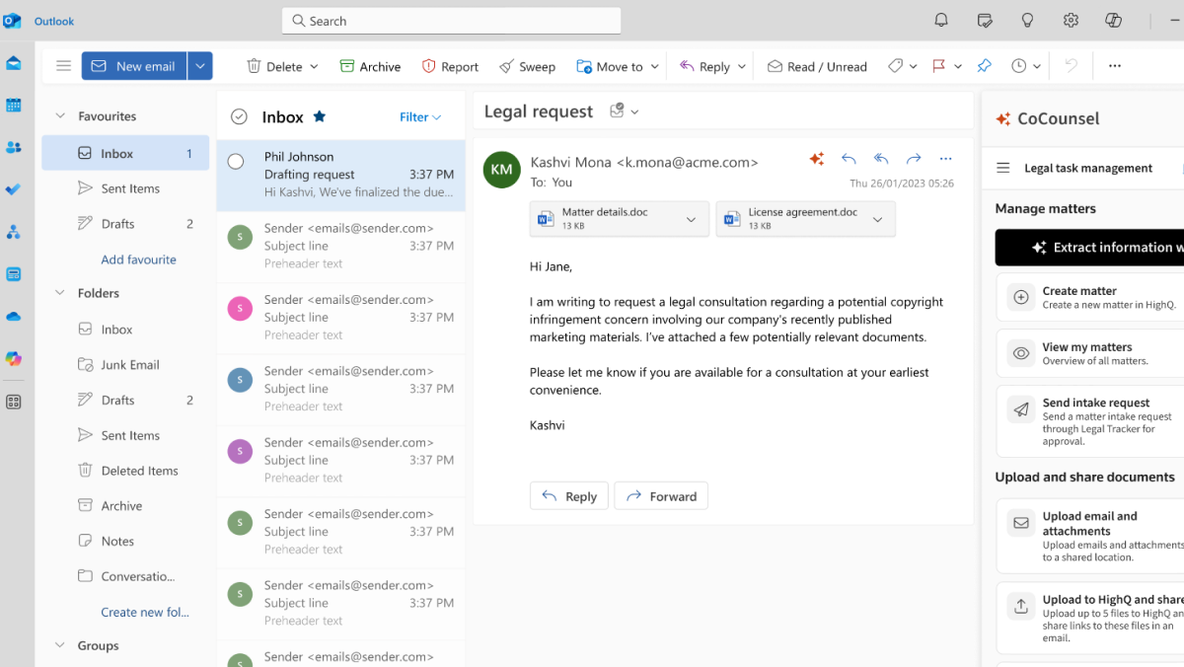This screenshot has width=1184, height=667.
Task: Click the Add favourite link
Action: [x=138, y=259]
